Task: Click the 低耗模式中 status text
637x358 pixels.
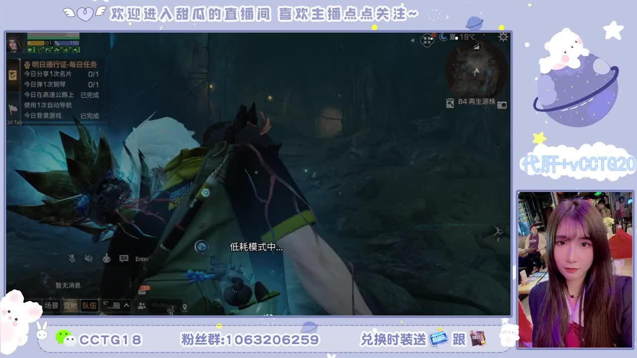Action: pos(256,247)
